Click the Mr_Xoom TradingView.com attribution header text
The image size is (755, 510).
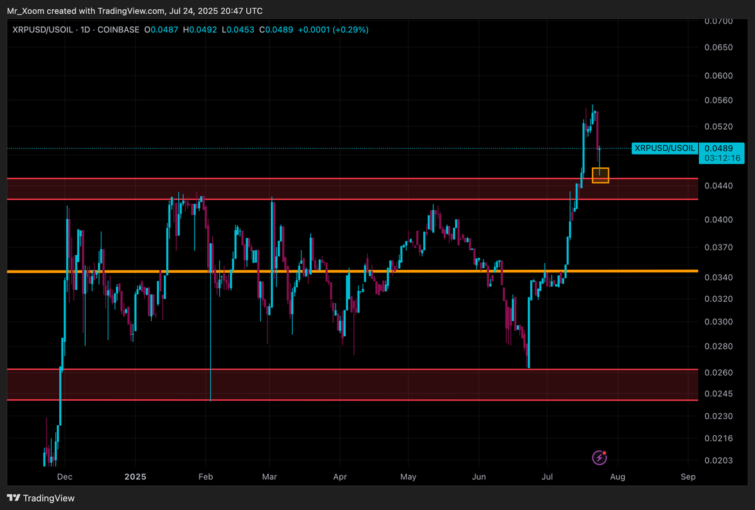[135, 11]
